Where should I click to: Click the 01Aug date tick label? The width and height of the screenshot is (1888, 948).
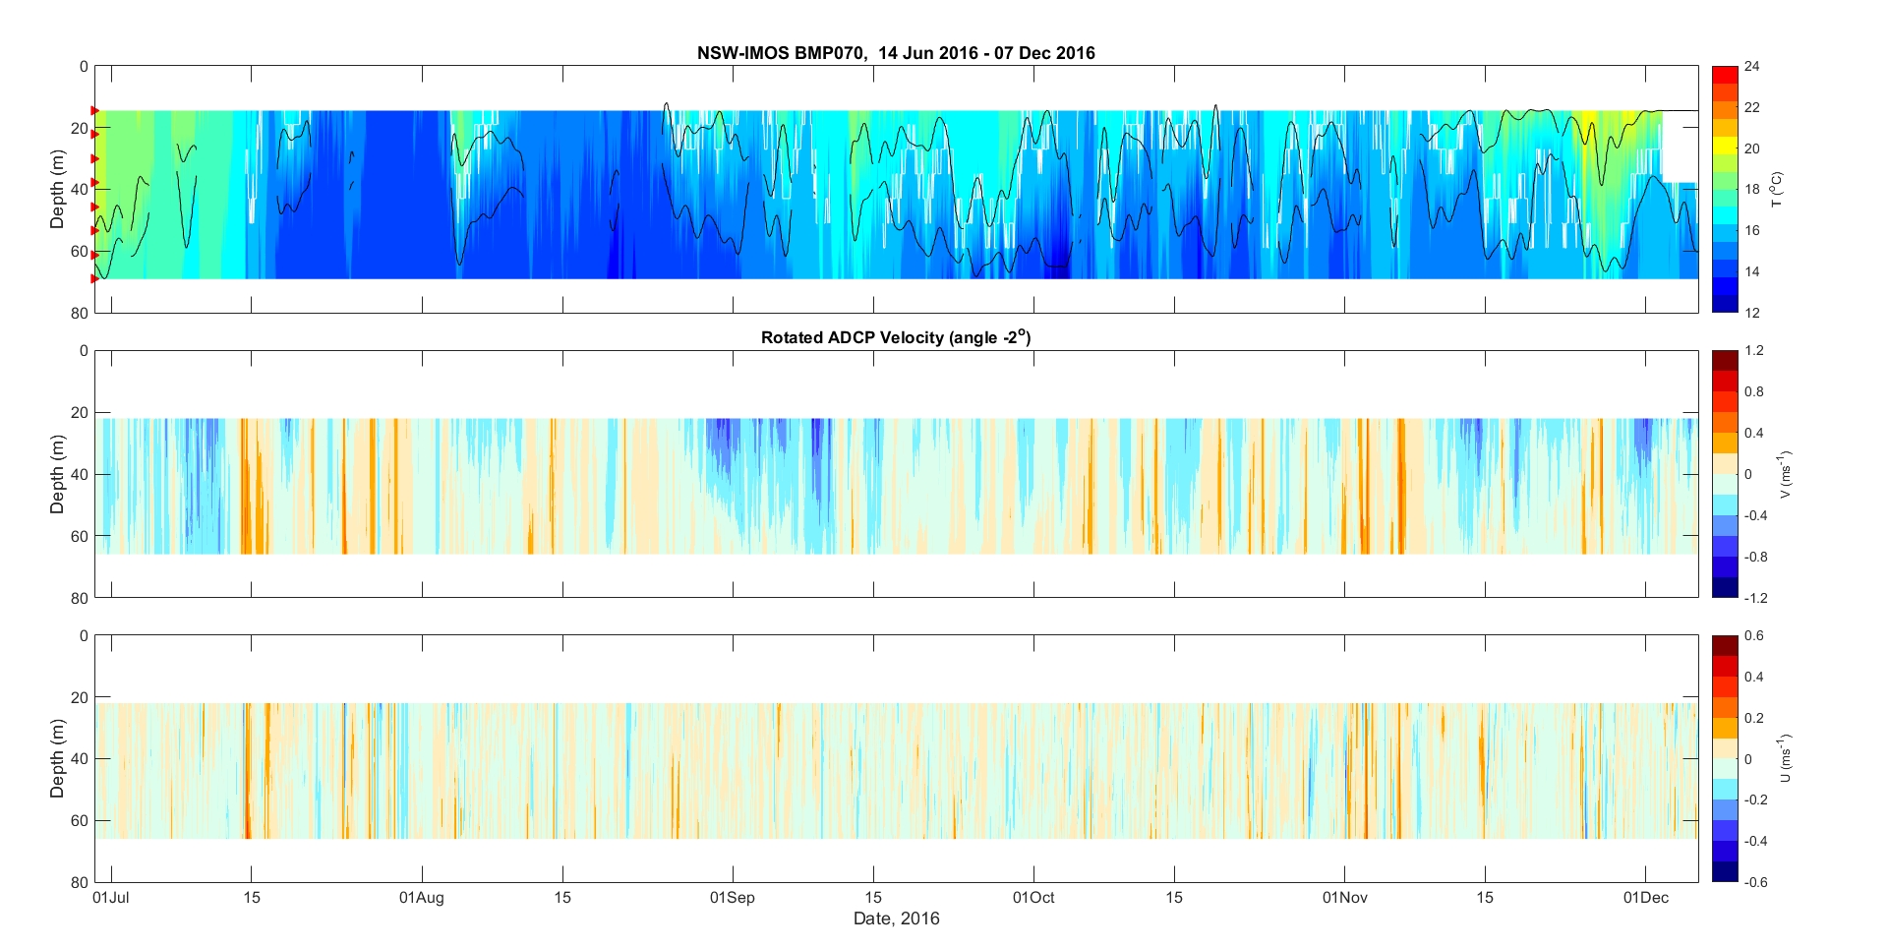pos(422,897)
